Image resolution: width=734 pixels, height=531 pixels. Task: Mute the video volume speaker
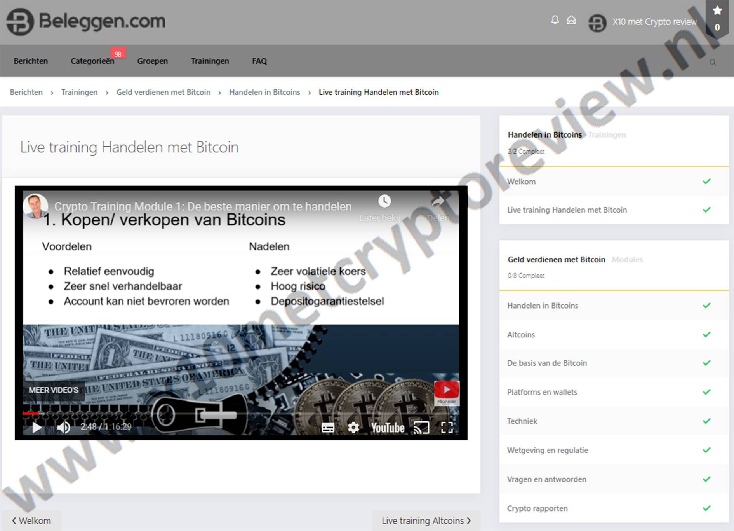(63, 427)
